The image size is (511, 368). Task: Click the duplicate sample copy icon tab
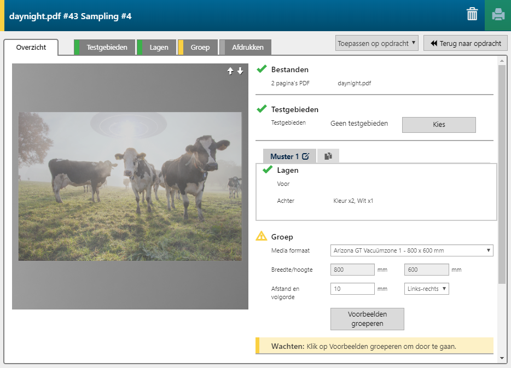tap(328, 156)
